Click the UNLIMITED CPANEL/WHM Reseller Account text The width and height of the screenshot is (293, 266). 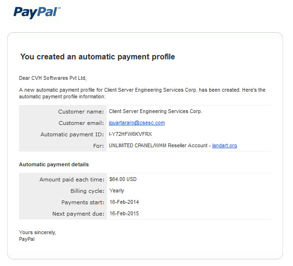[158, 145]
